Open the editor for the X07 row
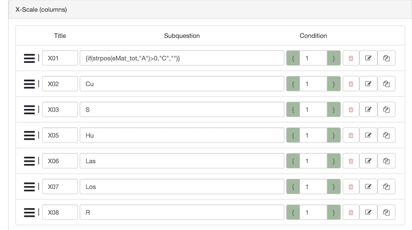Screen dimensions: 412x230 coord(368,186)
